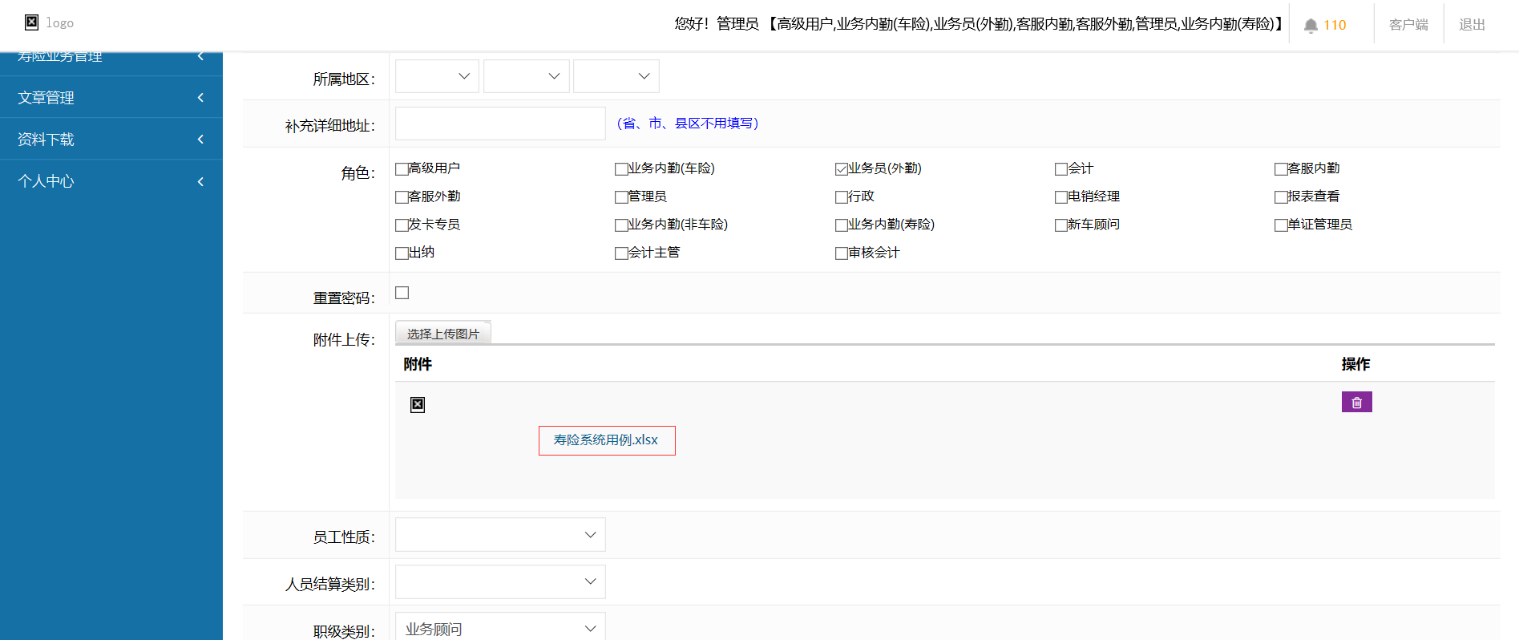Click the broken attachment thumbnail image
The height and width of the screenshot is (640, 1519).
click(x=418, y=405)
